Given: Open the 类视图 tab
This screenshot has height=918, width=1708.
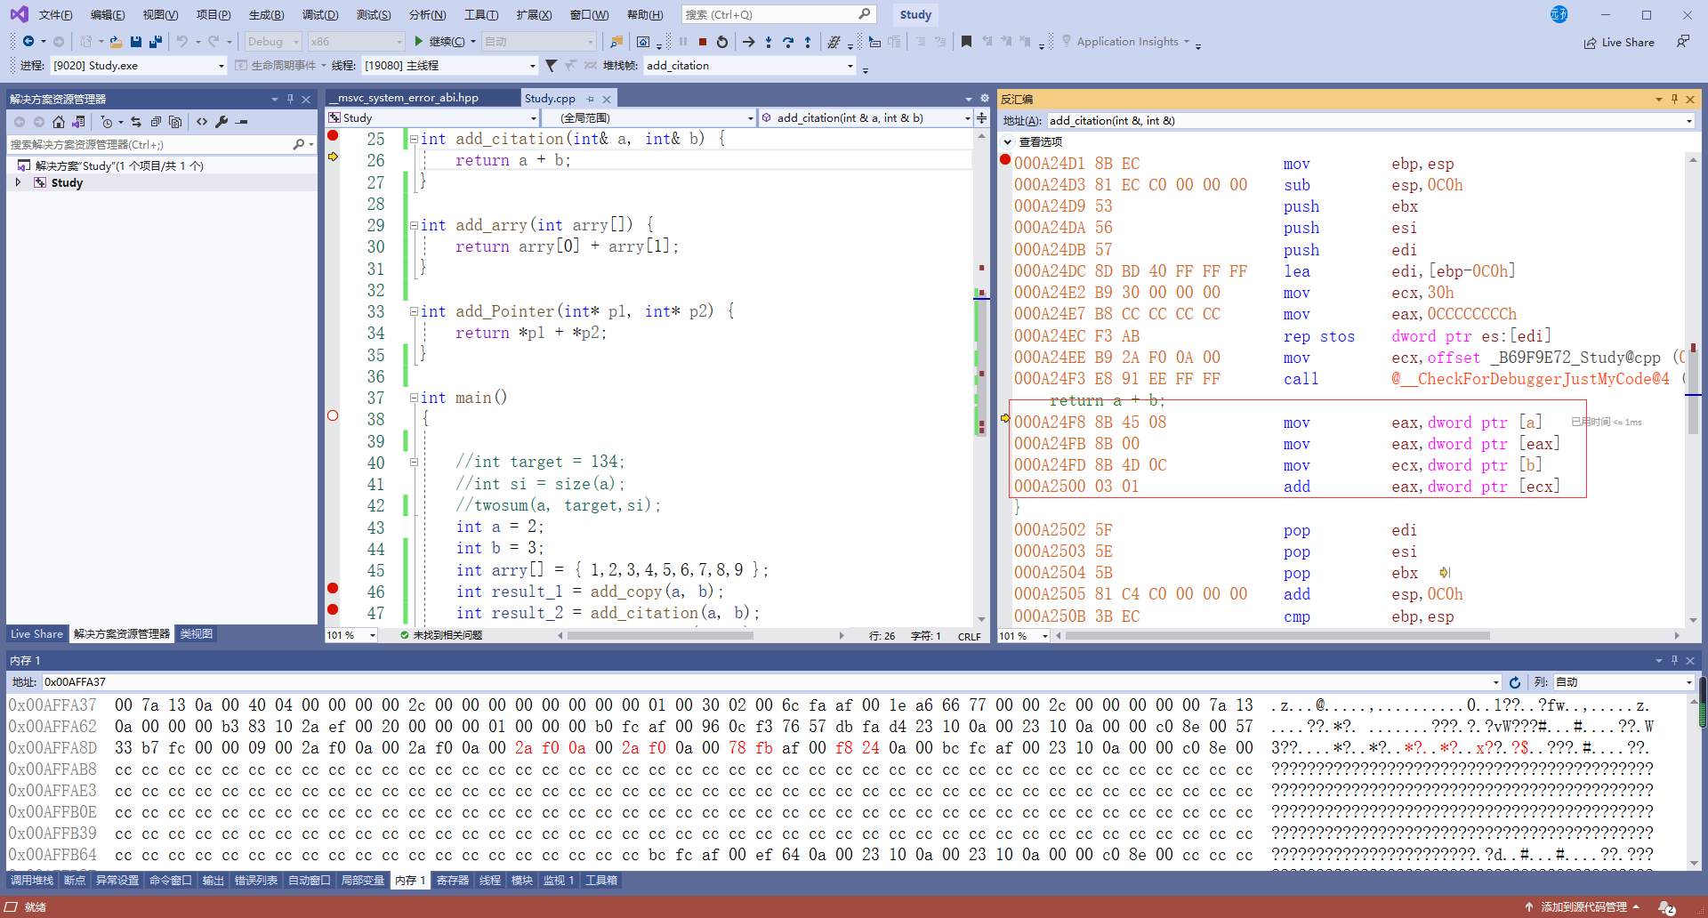Looking at the screenshot, I should [197, 634].
